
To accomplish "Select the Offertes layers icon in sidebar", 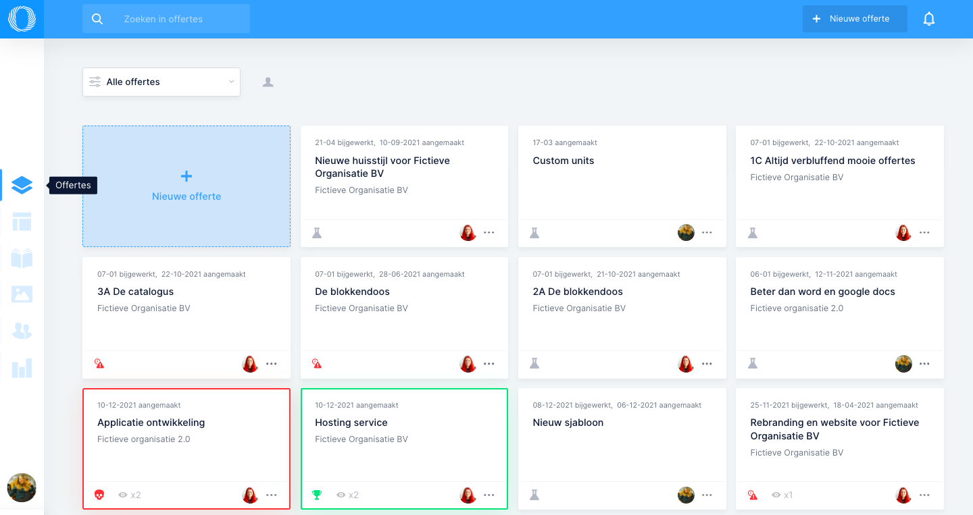I will click(22, 185).
